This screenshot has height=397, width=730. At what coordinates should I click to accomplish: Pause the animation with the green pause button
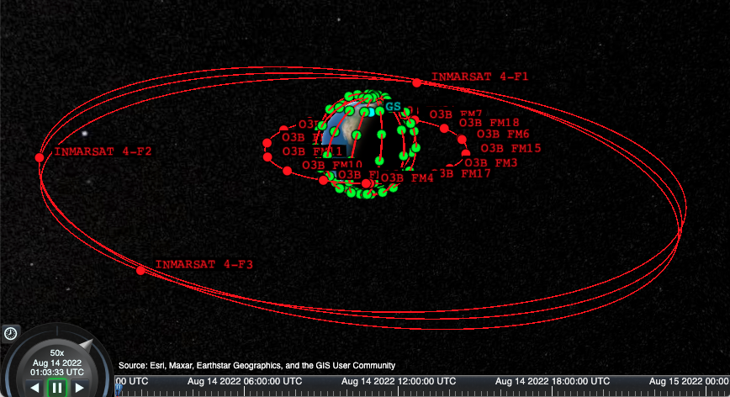click(57, 388)
